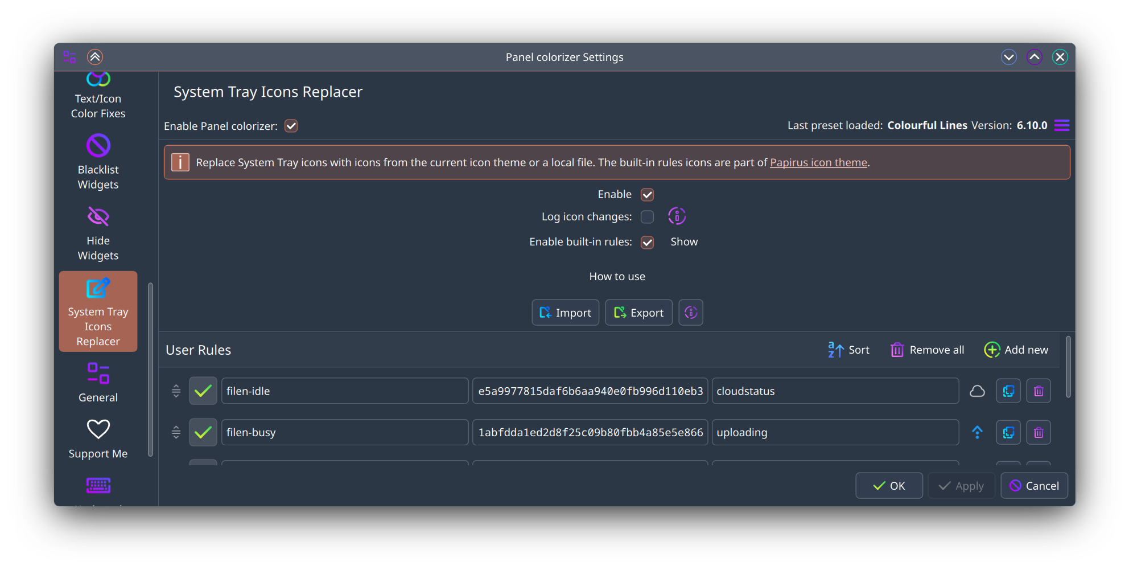Click drag handle of filen-idle rule
The width and height of the screenshot is (1129, 570).
(176, 391)
